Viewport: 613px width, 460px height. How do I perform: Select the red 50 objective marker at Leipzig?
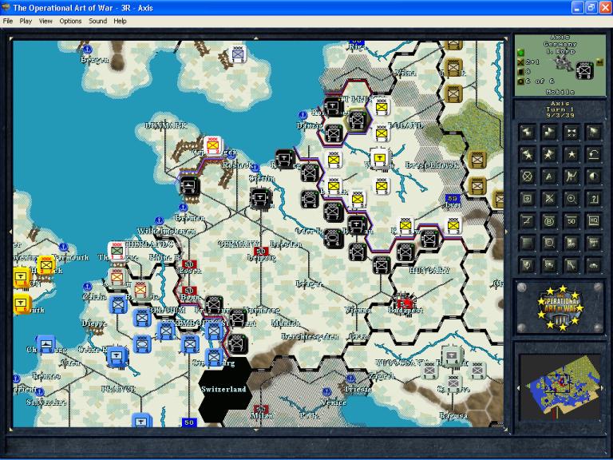pyautogui.click(x=261, y=251)
